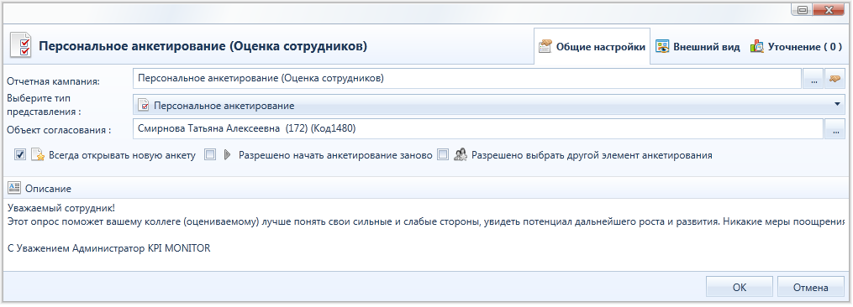853x307 pixels.
Task: Click the dropdown arrow of the view type combo
Action: point(837,104)
